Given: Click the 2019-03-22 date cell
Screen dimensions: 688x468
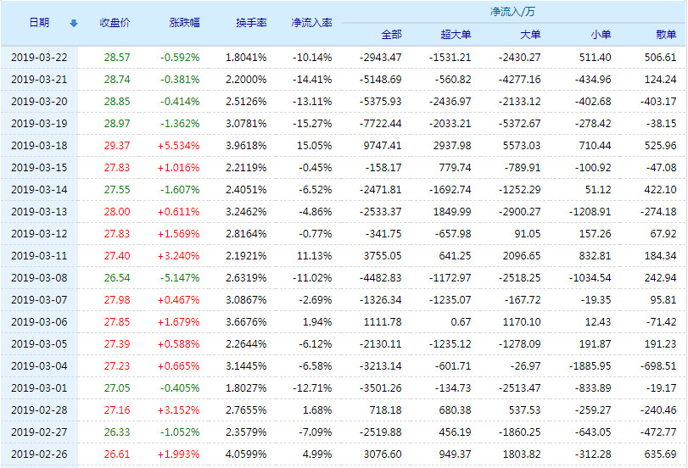Looking at the screenshot, I should coord(39,57).
